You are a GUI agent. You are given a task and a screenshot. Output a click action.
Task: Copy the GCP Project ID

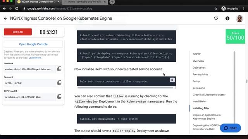pos(59,97)
